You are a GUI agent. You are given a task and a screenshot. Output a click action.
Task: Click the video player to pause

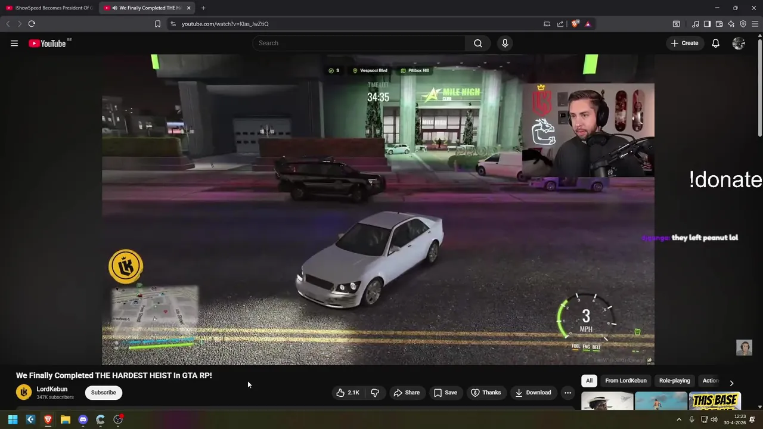[378, 210]
